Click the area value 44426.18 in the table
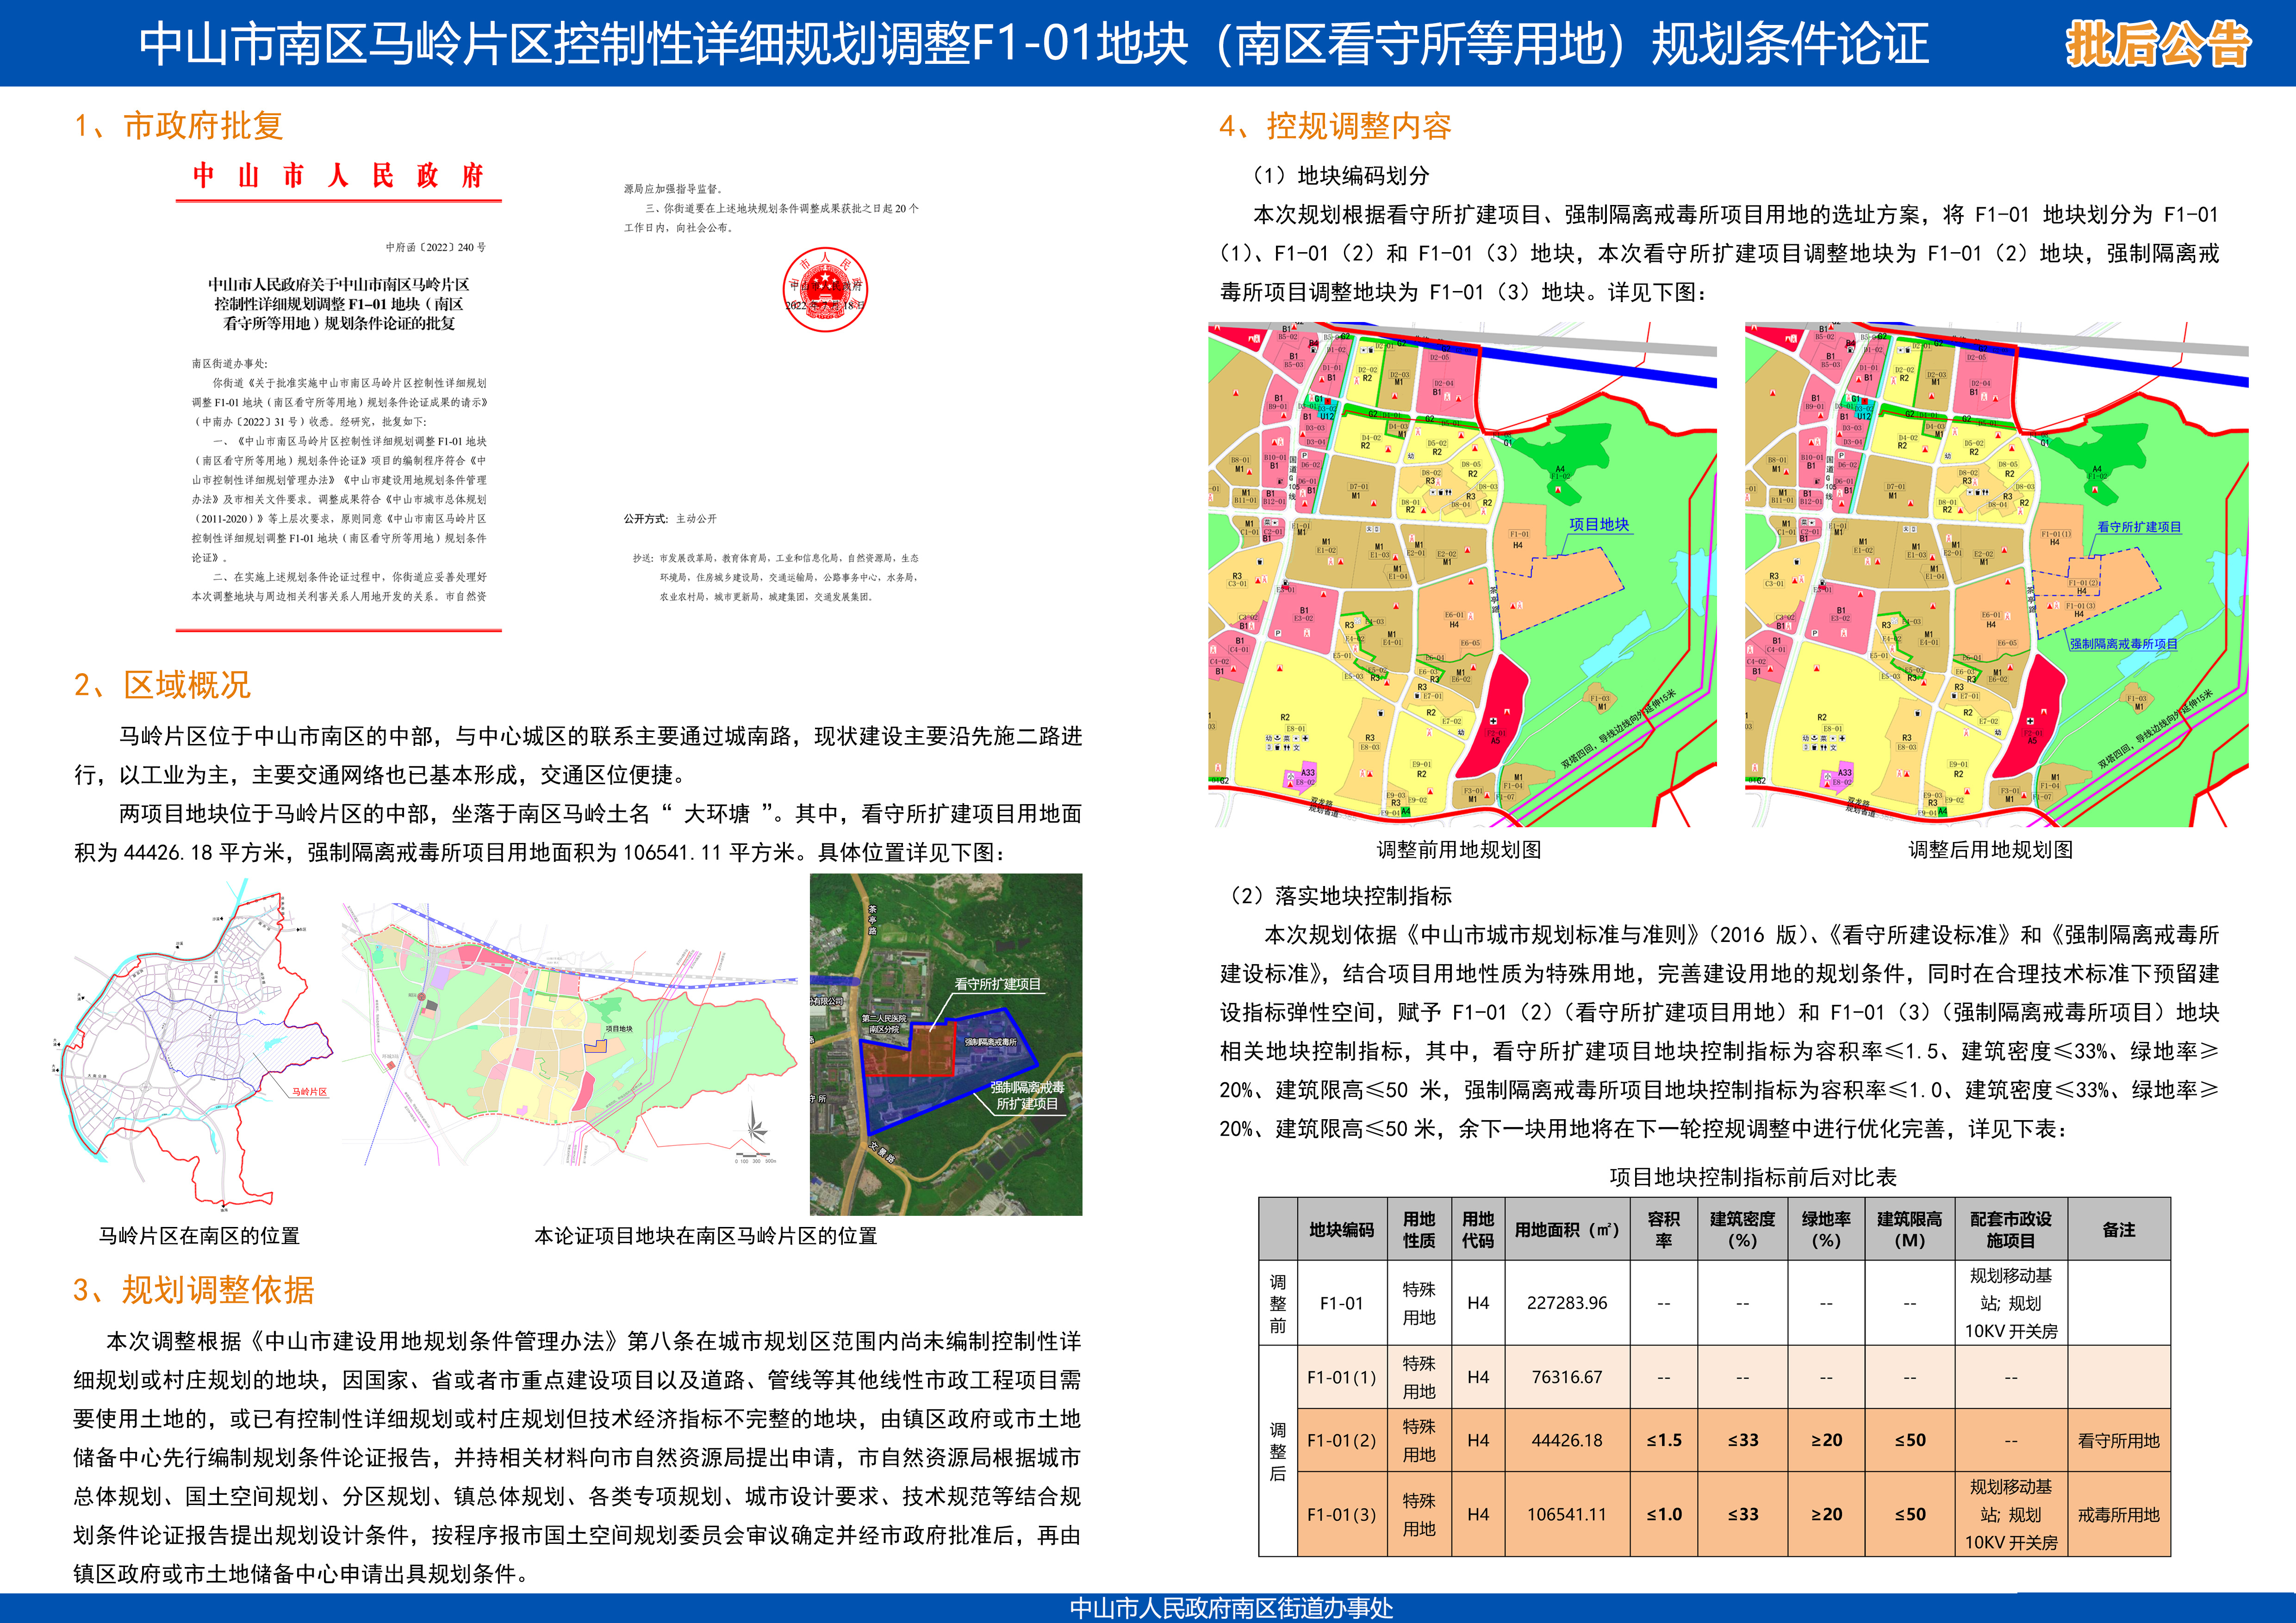The width and height of the screenshot is (2296, 1623). coord(1566,1440)
